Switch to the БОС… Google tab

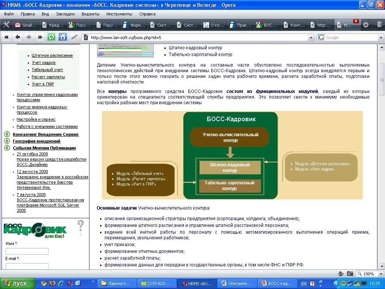pyautogui.click(x=267, y=25)
